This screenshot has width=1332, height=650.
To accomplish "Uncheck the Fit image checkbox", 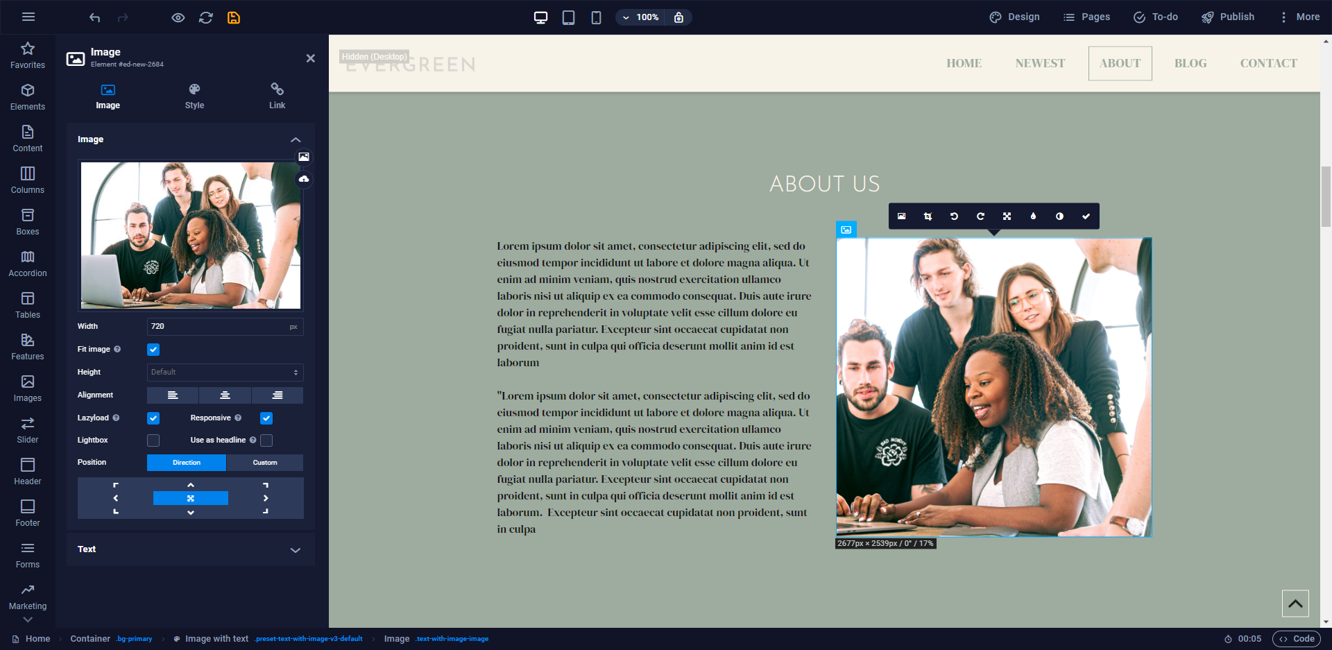I will pyautogui.click(x=153, y=350).
